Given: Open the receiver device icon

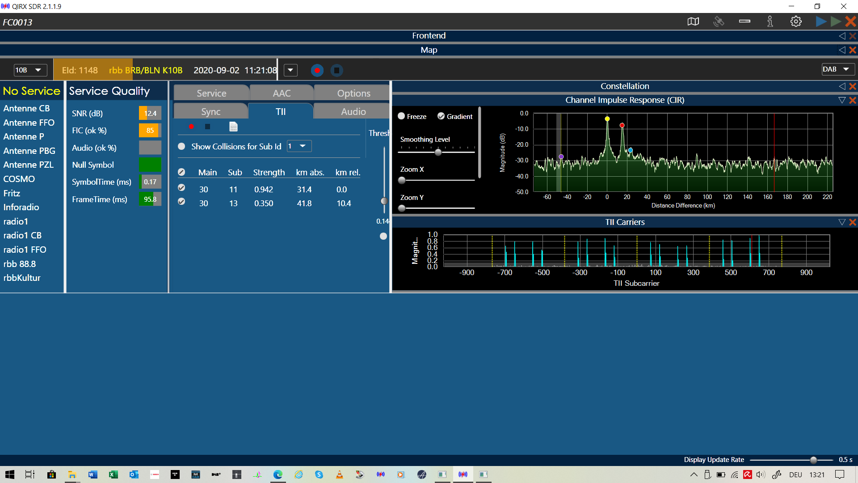Looking at the screenshot, I should (744, 21).
